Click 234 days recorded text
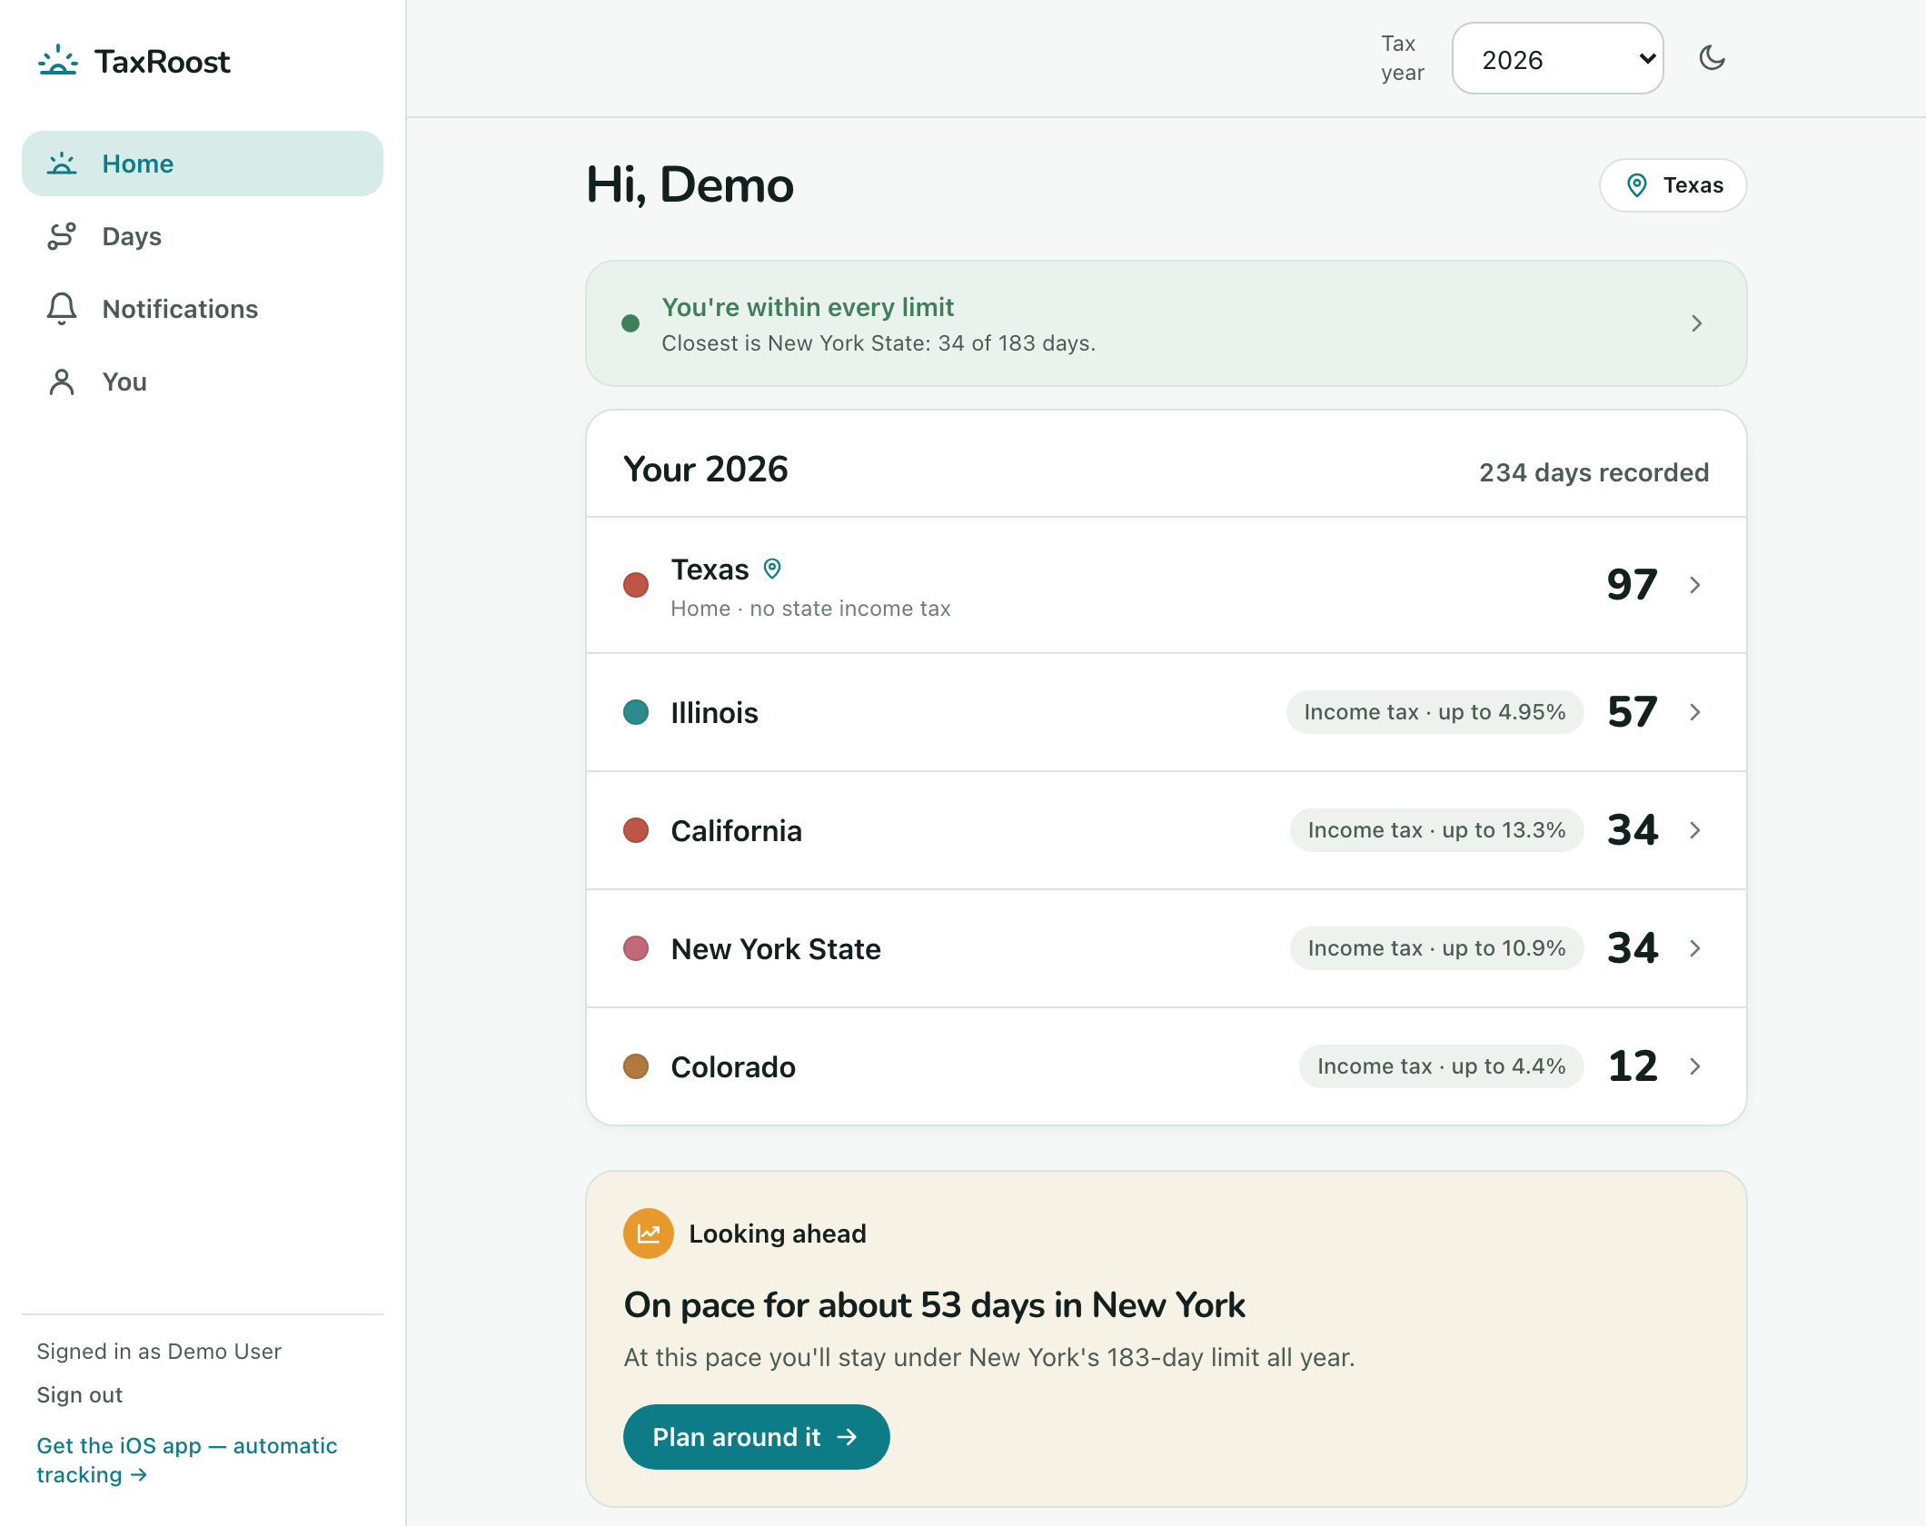 pos(1594,472)
